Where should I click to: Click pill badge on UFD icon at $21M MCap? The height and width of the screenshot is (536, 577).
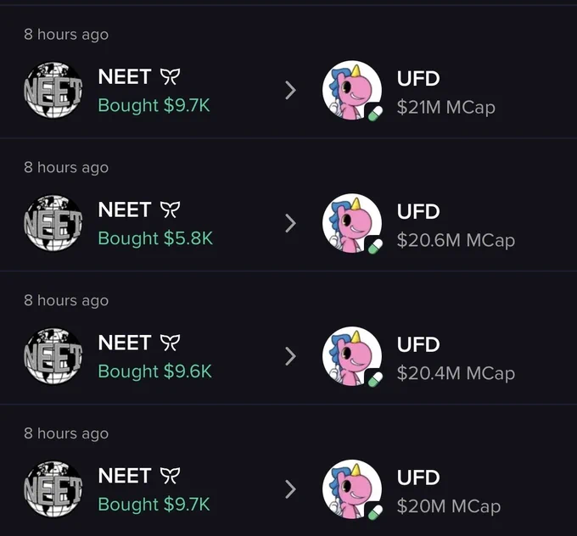point(375,113)
